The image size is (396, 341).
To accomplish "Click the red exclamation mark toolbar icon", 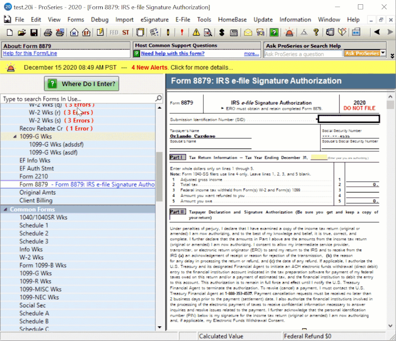I will click(x=182, y=32).
